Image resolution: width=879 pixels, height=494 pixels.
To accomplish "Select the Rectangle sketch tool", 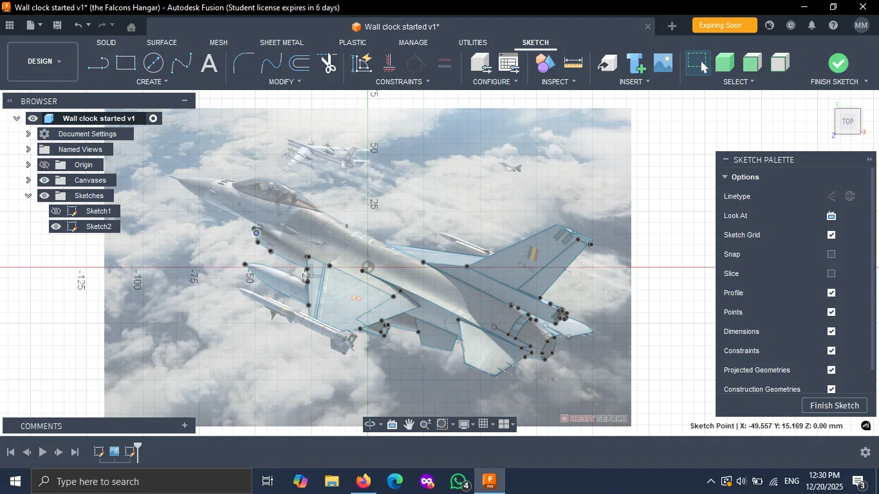I will (125, 63).
